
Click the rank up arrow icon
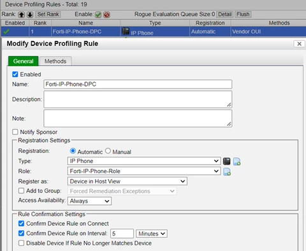tap(21, 15)
